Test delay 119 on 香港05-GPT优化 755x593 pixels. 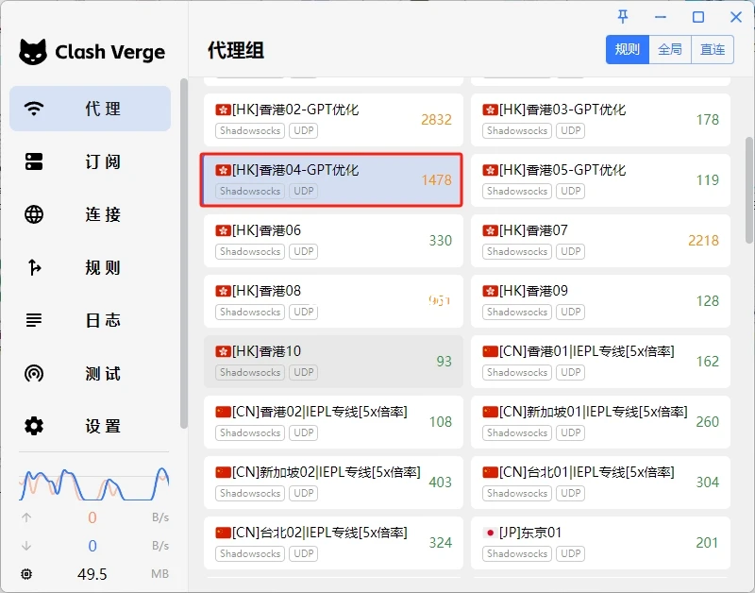click(707, 180)
